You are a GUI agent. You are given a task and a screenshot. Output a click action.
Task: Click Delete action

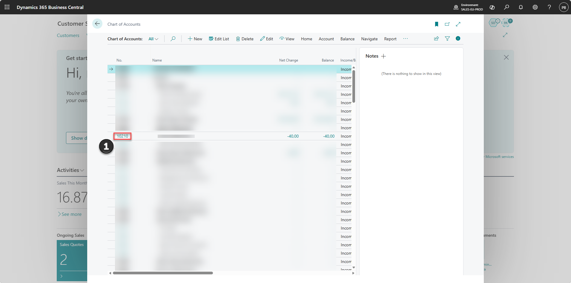point(245,39)
